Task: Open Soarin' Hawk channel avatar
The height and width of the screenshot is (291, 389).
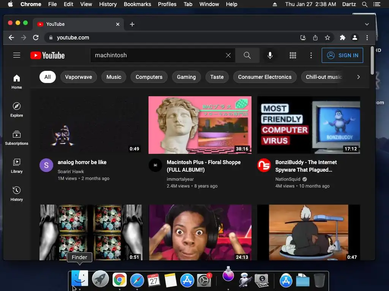Action: [46, 165]
